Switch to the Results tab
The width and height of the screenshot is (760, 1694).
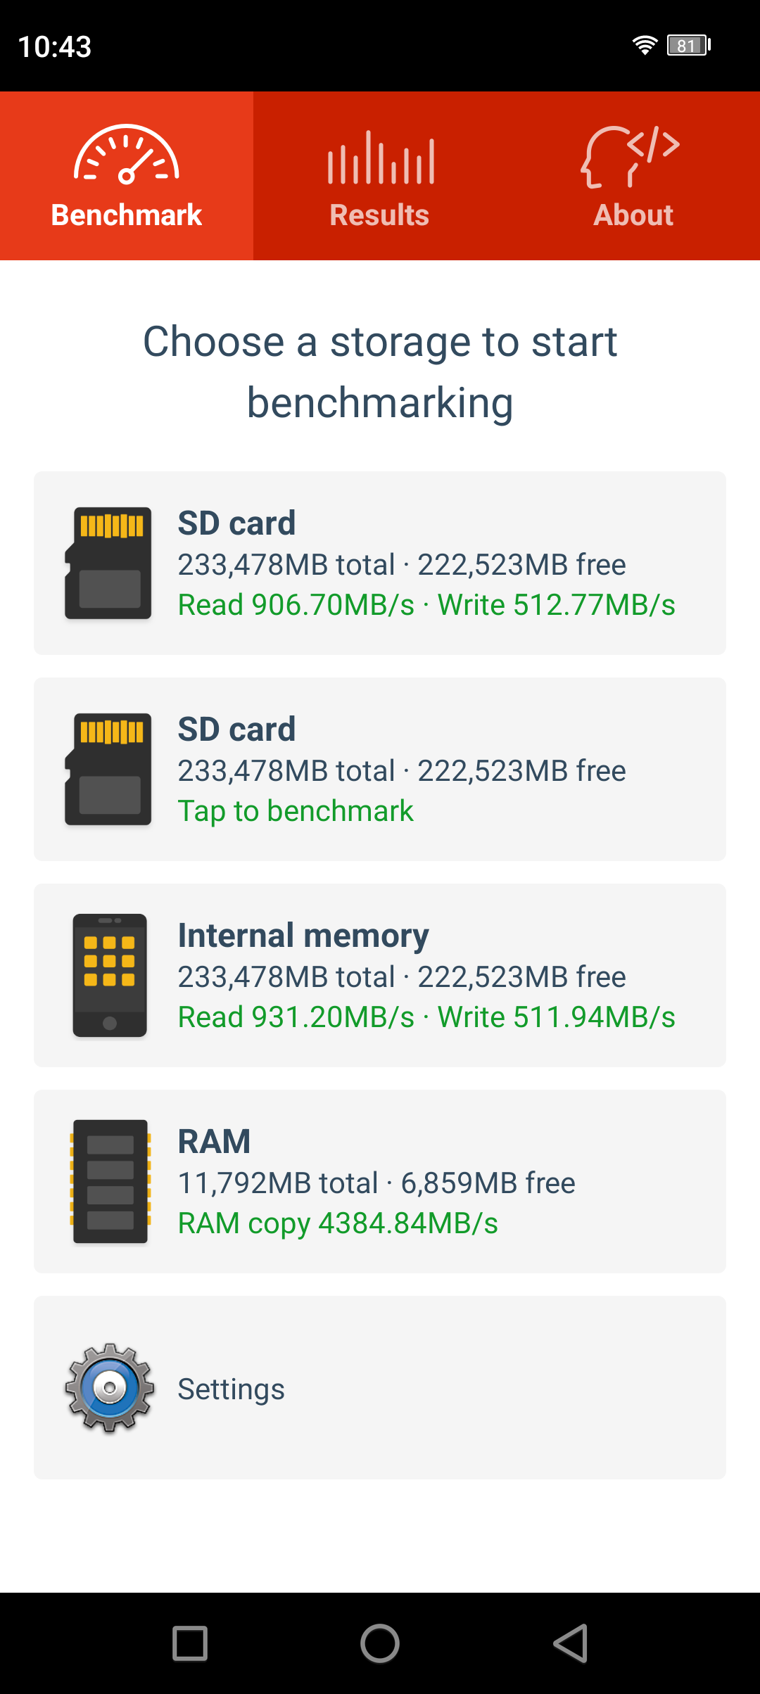(x=380, y=215)
